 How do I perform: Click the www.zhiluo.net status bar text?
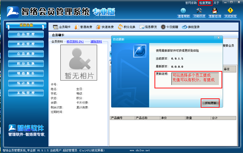pos(140,150)
